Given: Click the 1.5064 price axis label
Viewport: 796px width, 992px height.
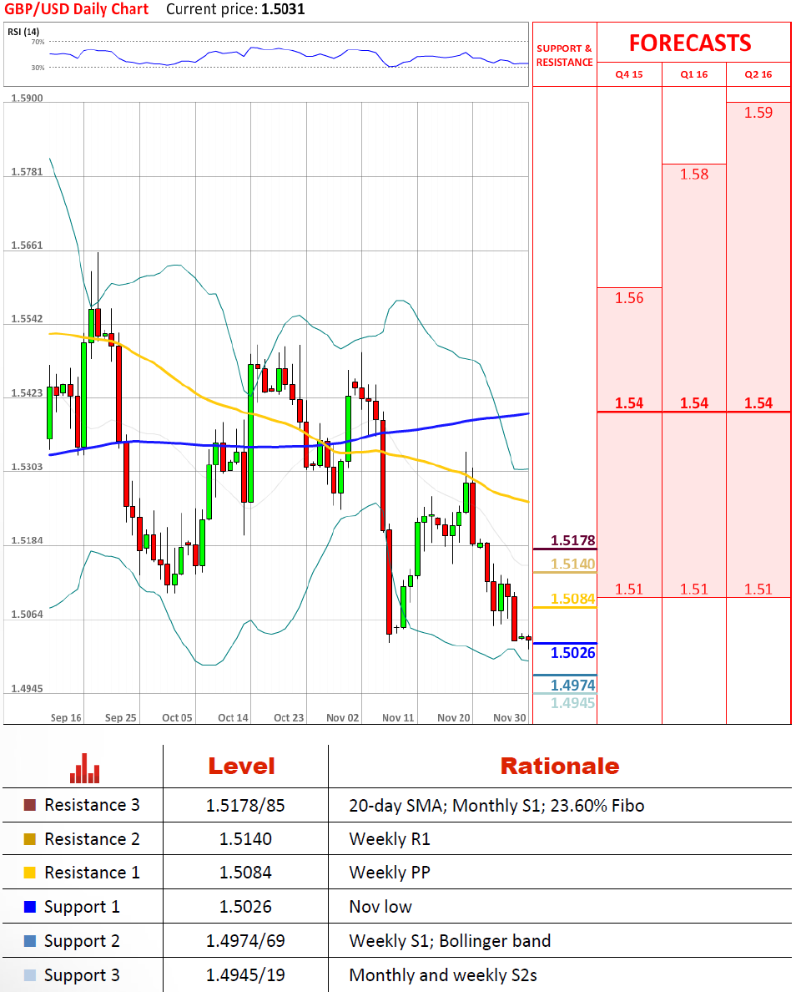Looking at the screenshot, I should coord(28,615).
